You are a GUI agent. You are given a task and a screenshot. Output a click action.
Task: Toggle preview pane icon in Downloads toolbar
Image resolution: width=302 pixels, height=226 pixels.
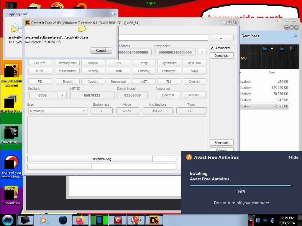click(x=282, y=49)
